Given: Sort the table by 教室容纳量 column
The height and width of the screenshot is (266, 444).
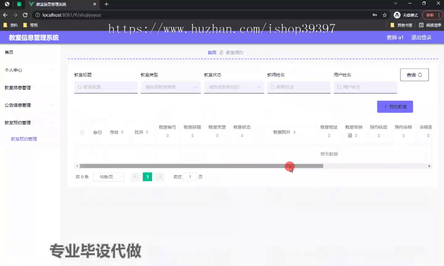Looking at the screenshot, I should 356,135.
